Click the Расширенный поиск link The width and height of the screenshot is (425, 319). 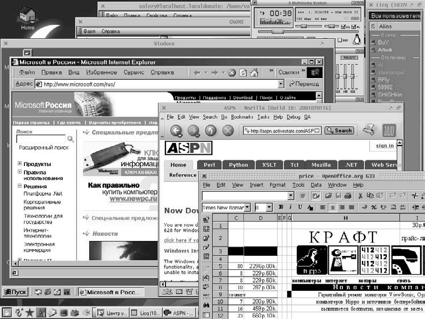pyautogui.click(x=44, y=148)
